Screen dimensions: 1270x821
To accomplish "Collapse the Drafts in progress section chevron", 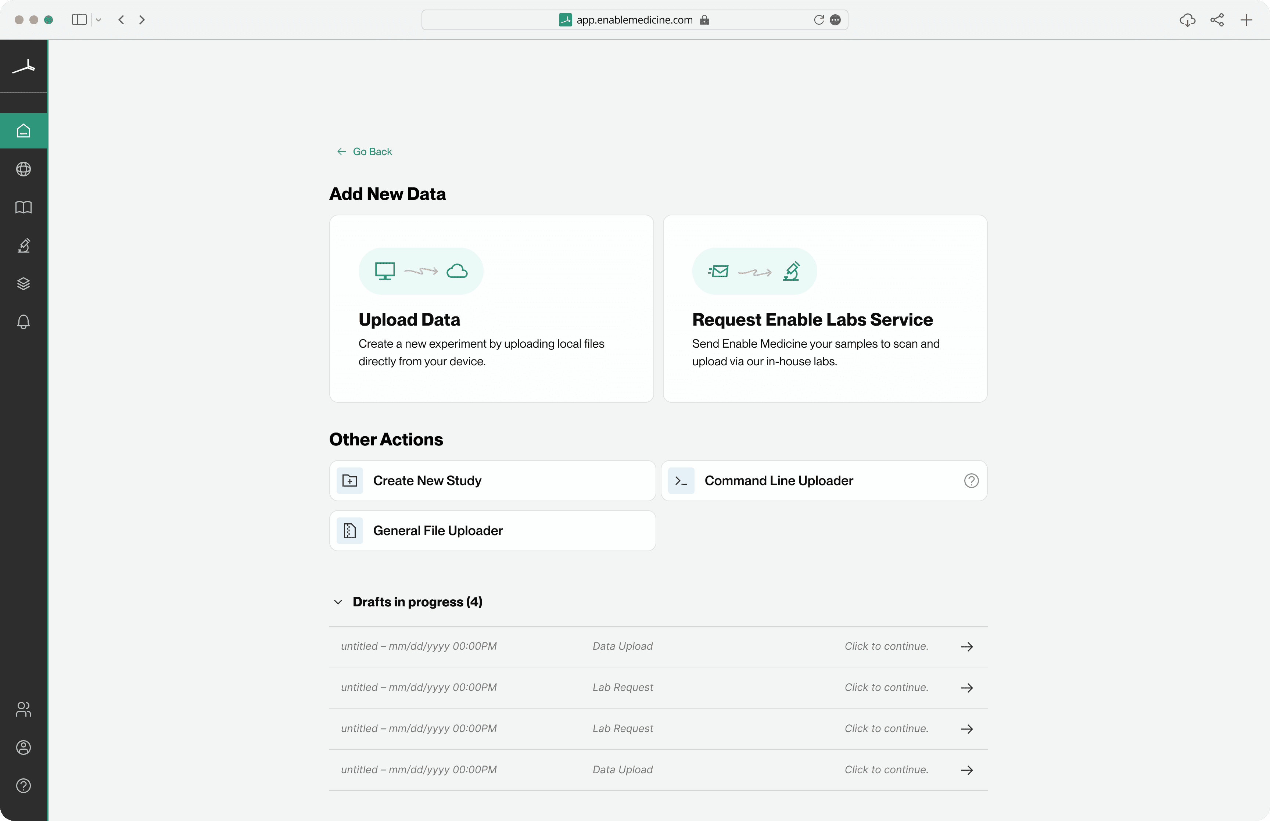I will pyautogui.click(x=338, y=602).
